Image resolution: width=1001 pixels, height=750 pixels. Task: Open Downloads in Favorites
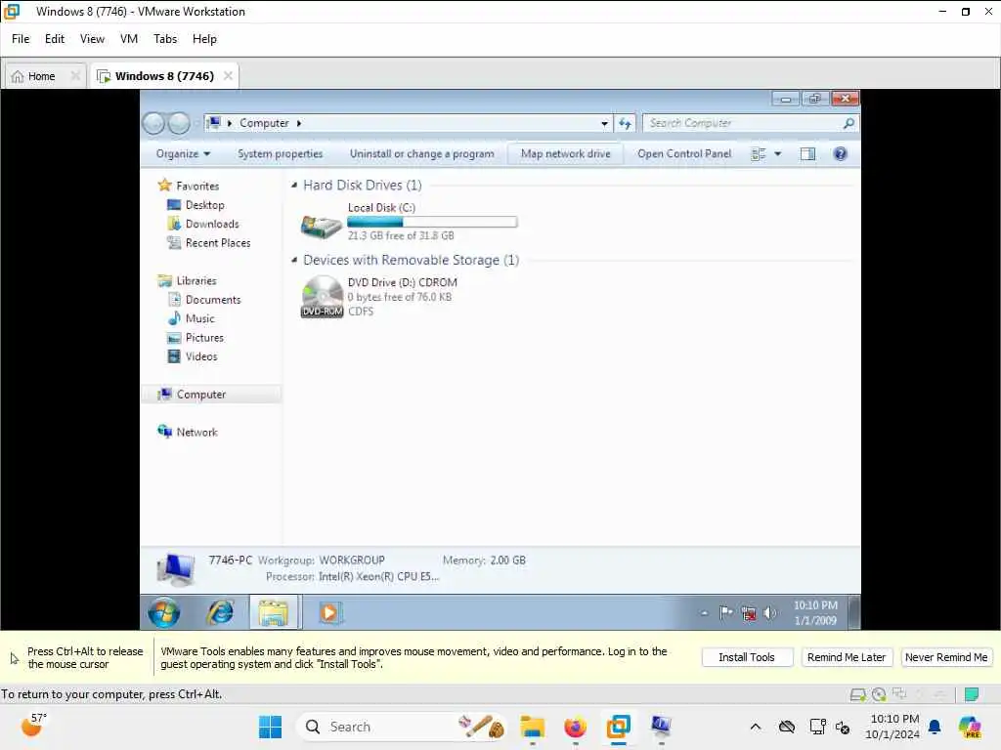(212, 224)
